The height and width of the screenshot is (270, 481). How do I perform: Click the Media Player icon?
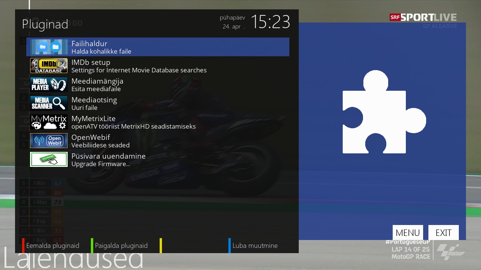(49, 84)
